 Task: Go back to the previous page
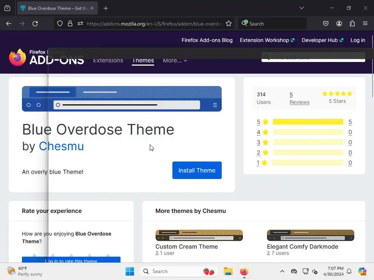coord(9,24)
